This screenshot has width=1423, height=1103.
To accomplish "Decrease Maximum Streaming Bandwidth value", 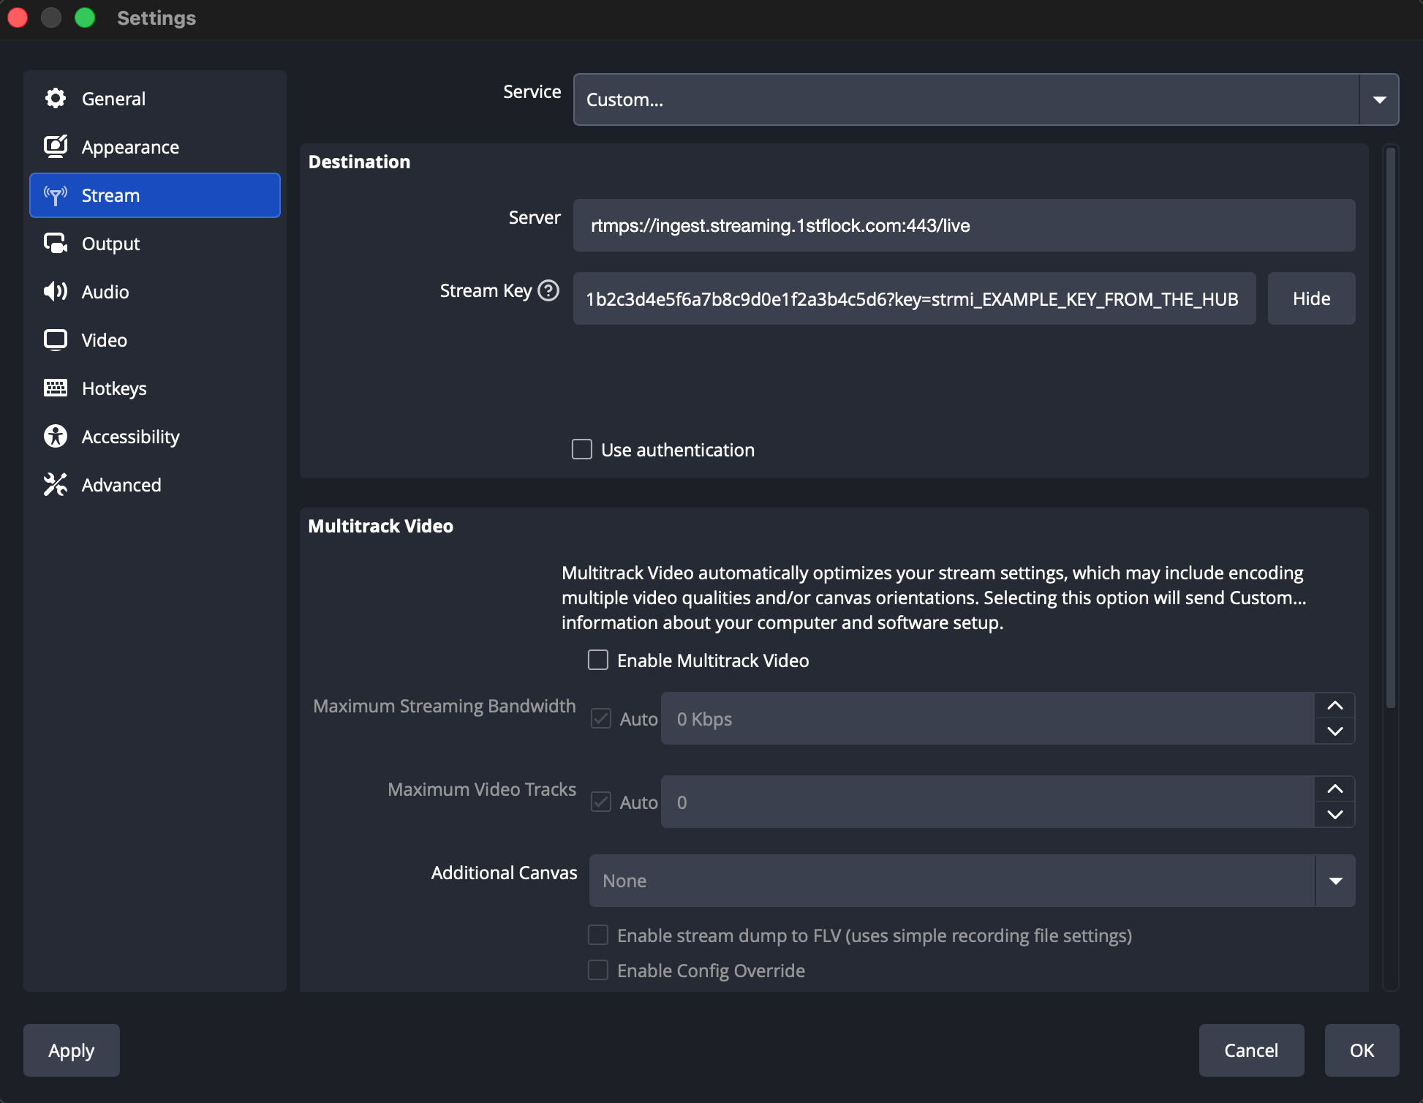I will 1335,731.
